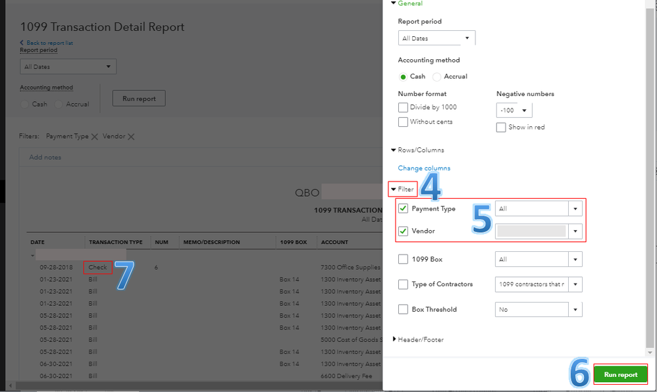This screenshot has width=657, height=392.
Task: Open the Negative numbers format dropdown
Action: [x=514, y=110]
